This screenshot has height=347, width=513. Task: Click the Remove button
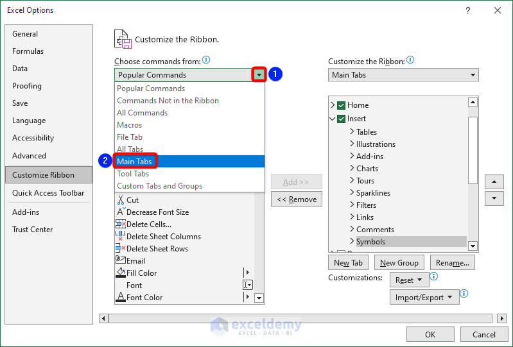tap(297, 199)
